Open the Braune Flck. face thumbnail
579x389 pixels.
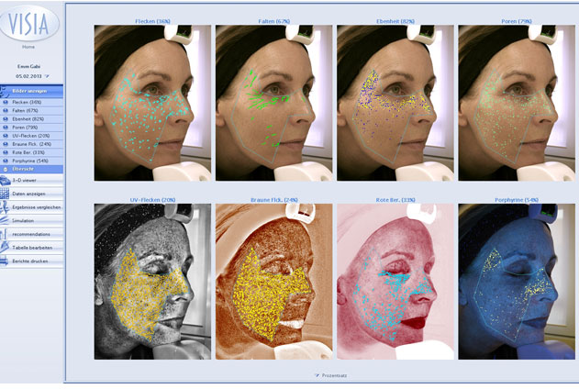click(x=274, y=282)
